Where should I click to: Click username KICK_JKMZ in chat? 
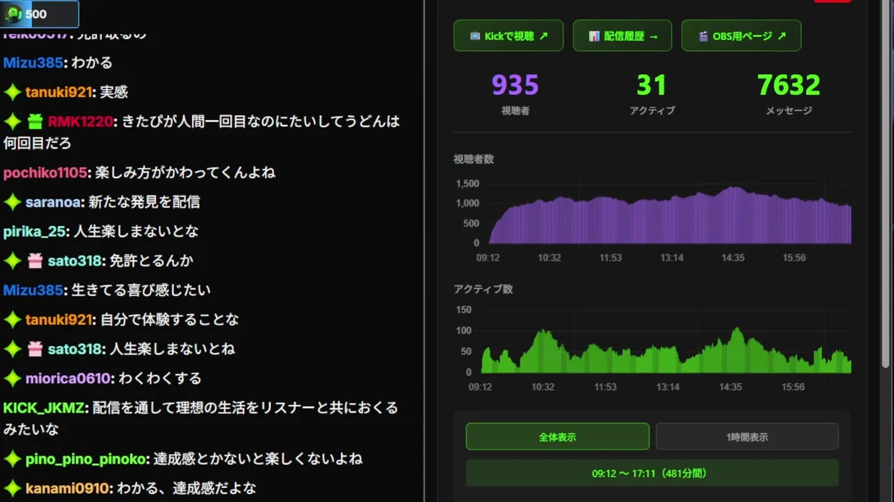pyautogui.click(x=44, y=408)
